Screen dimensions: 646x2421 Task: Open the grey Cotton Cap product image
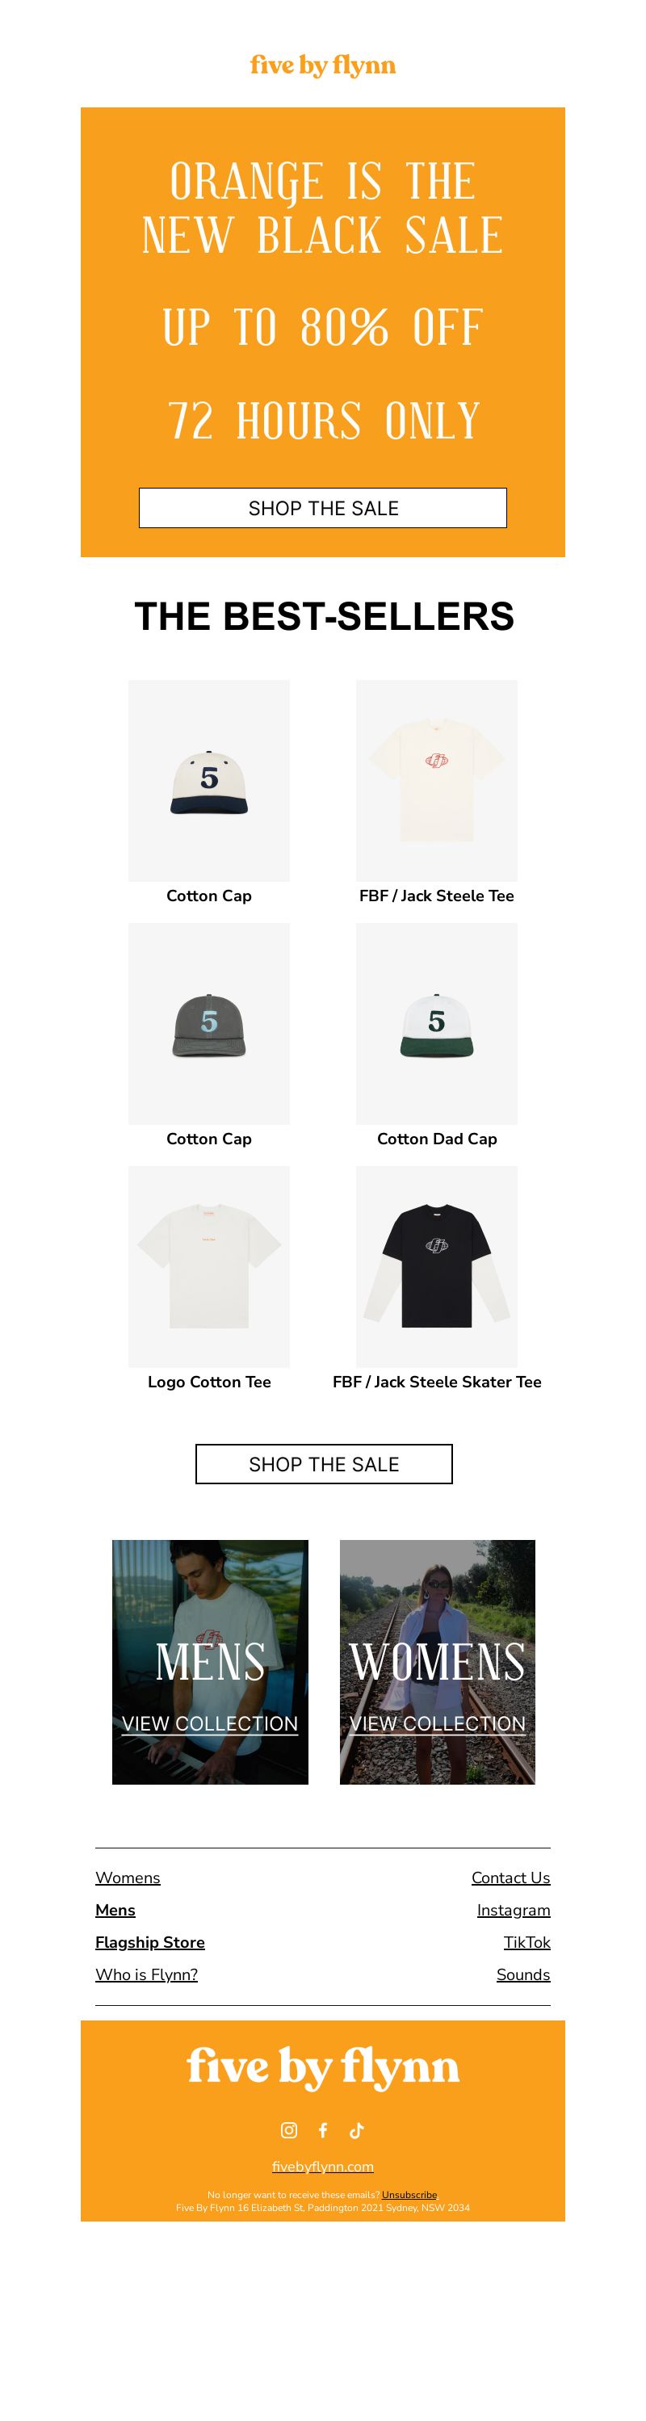[x=209, y=1023]
